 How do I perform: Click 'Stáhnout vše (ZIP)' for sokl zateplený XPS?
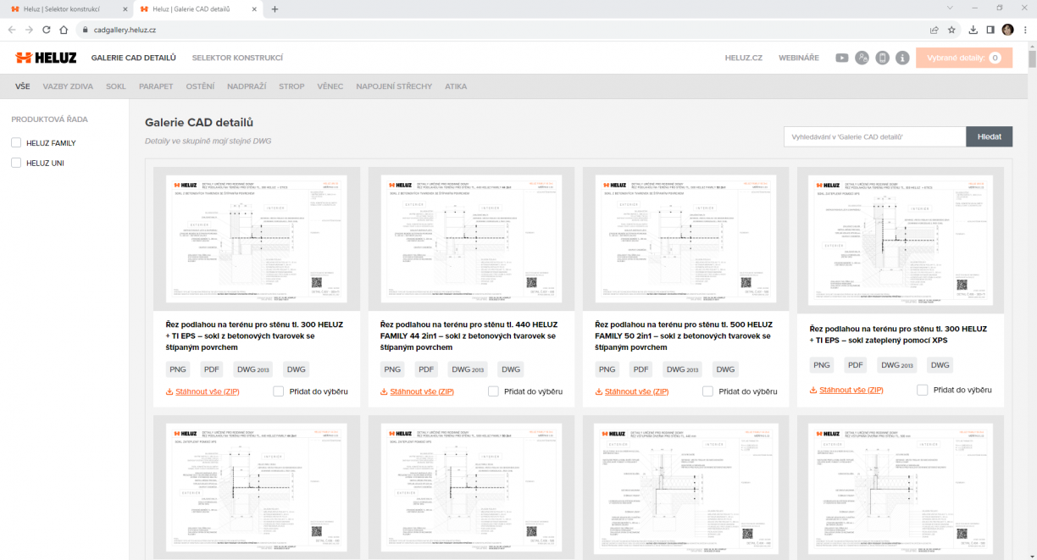[x=846, y=390]
